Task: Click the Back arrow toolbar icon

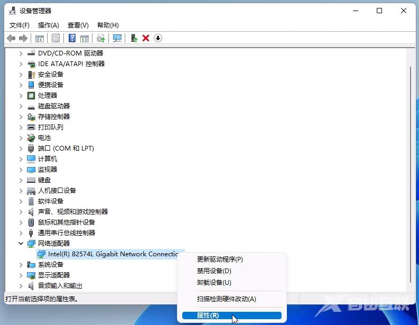Action: pyautogui.click(x=11, y=38)
